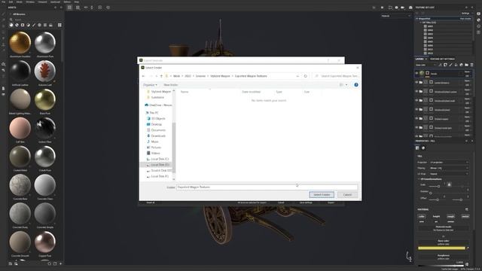Viewport: 482px width, 271px height.
Task: Select This PC in navigation pane
Action: click(x=154, y=113)
